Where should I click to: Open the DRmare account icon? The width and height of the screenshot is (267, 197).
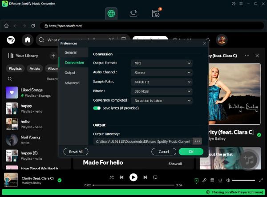(234, 4)
